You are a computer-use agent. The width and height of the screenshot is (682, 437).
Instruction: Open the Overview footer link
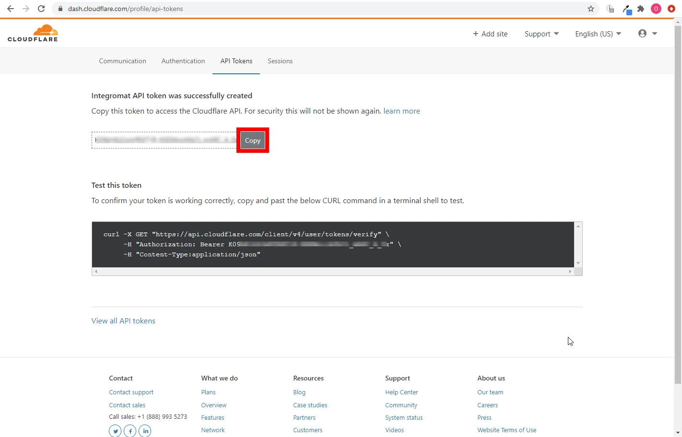coord(213,405)
